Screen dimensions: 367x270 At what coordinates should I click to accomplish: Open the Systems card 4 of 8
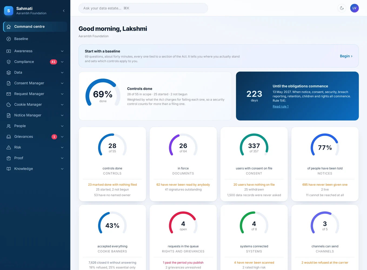point(254,237)
